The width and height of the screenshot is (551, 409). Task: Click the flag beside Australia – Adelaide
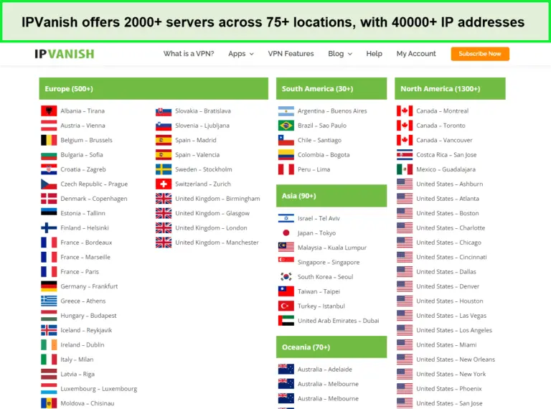(286, 370)
